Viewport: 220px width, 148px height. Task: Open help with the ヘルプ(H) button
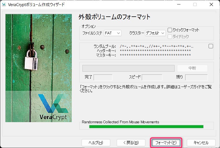tap(96, 143)
